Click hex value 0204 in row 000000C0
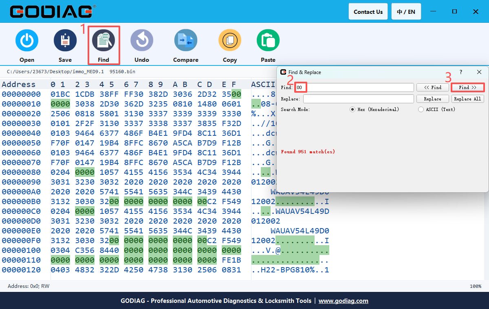 60,211
